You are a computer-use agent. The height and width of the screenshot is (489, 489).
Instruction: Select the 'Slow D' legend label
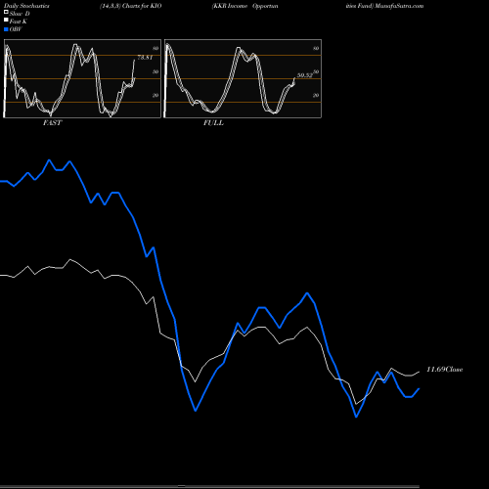[20, 14]
